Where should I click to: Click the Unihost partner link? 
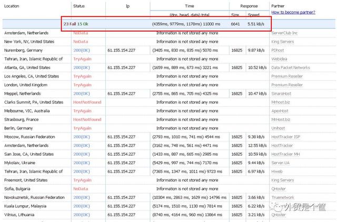click(x=279, y=128)
